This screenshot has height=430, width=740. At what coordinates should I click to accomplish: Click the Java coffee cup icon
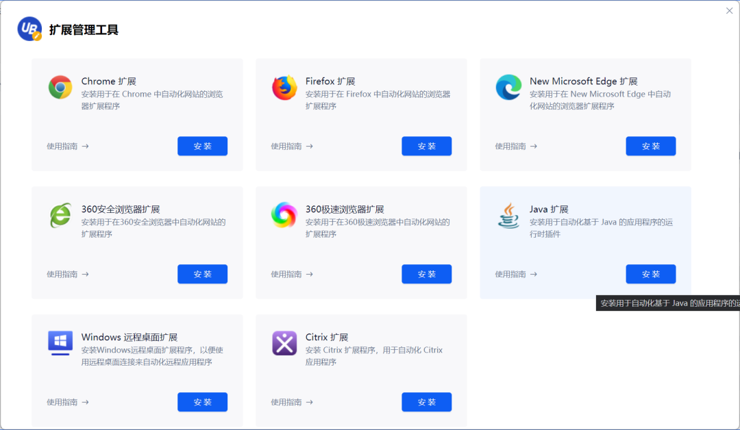click(508, 216)
